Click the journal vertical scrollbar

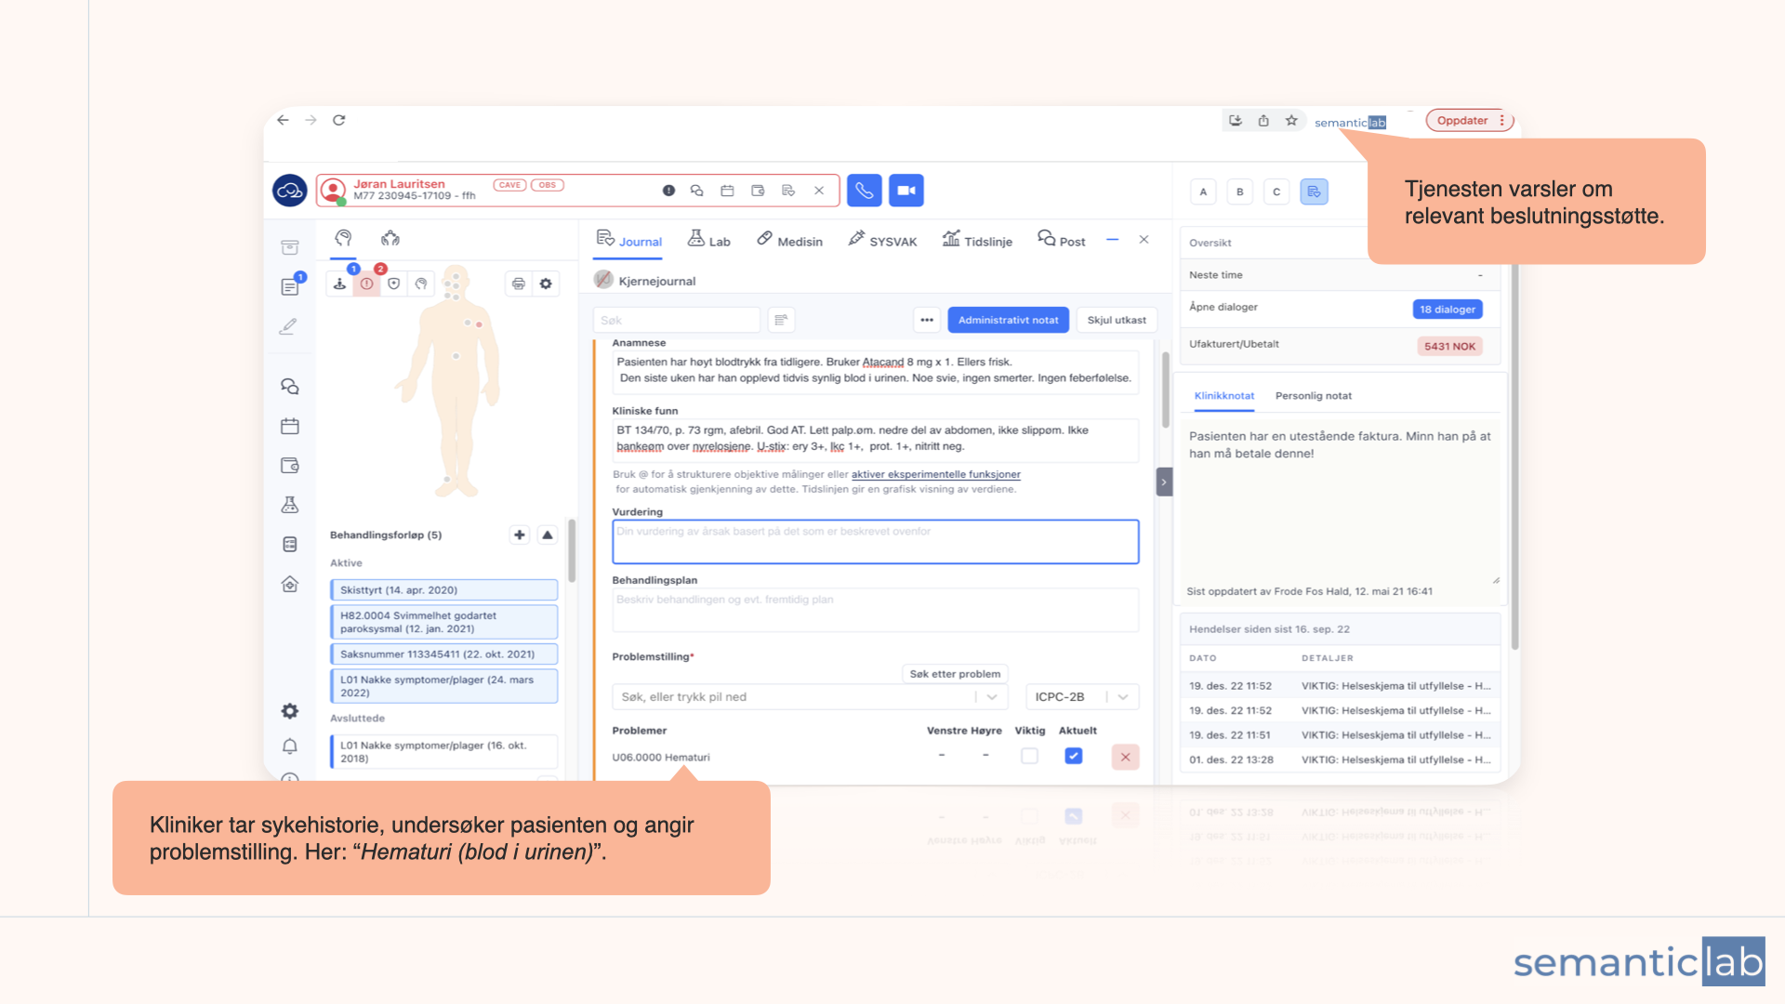(1166, 390)
